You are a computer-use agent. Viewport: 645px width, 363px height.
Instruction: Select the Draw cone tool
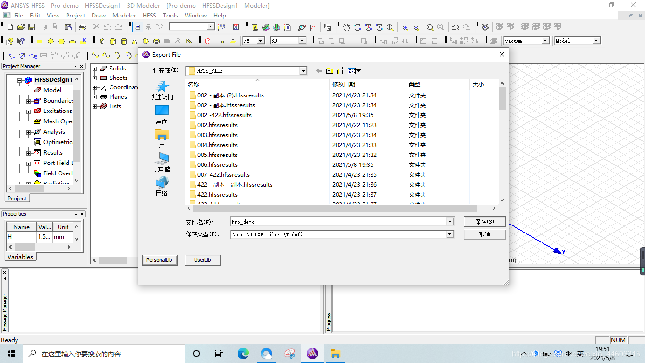(x=135, y=41)
